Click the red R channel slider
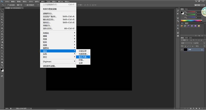This screenshot has height=110, width=206. 191,12
